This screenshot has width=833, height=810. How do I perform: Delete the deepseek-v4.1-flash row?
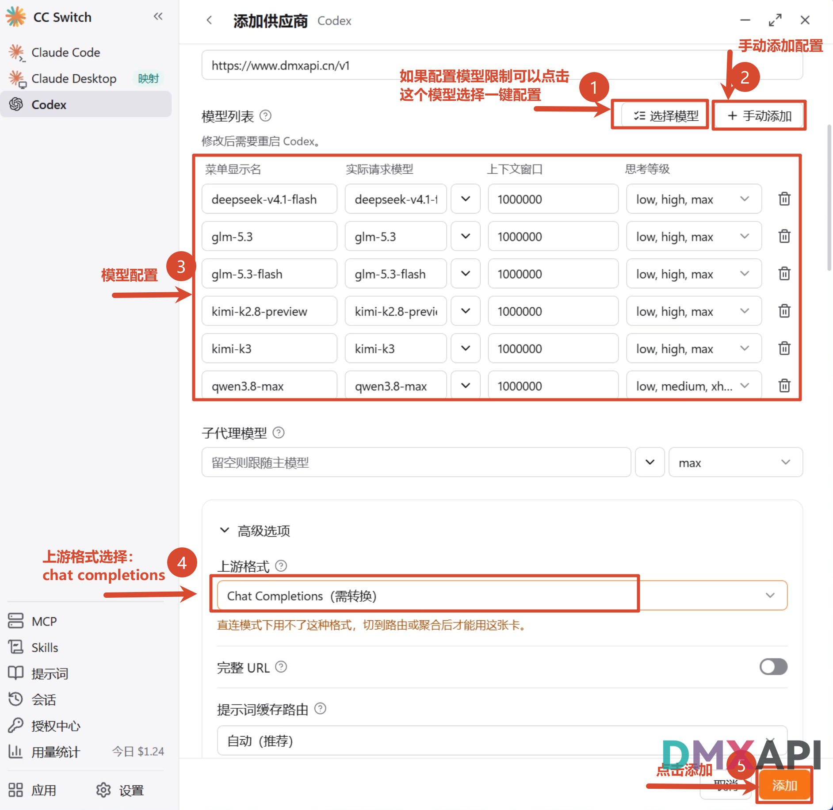(784, 199)
